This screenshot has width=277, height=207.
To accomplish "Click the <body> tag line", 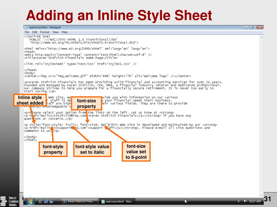I will 29,73.
